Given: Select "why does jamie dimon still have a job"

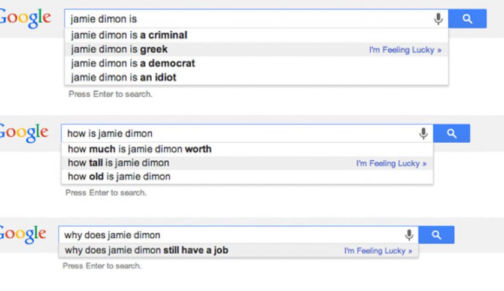Looking at the screenshot, I should (x=146, y=250).
